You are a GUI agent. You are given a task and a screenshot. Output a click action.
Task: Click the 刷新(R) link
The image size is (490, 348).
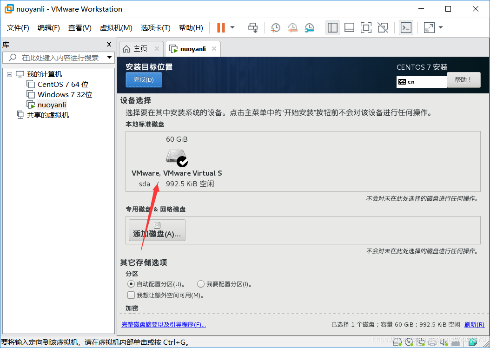474,325
